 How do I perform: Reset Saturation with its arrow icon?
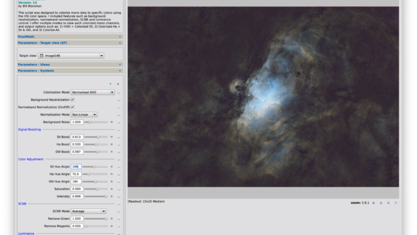pyautogui.click(x=111, y=189)
